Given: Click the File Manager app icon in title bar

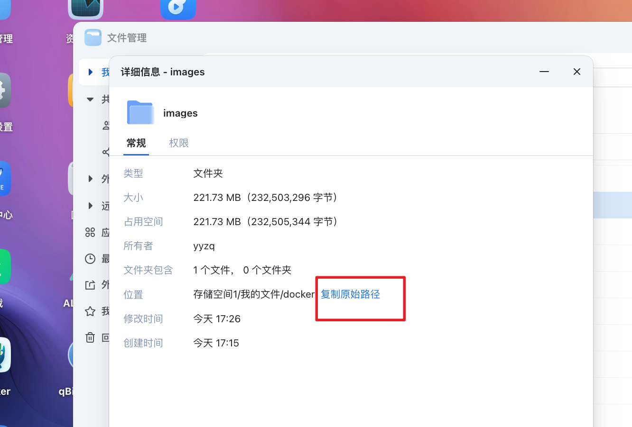Looking at the screenshot, I should tap(93, 37).
